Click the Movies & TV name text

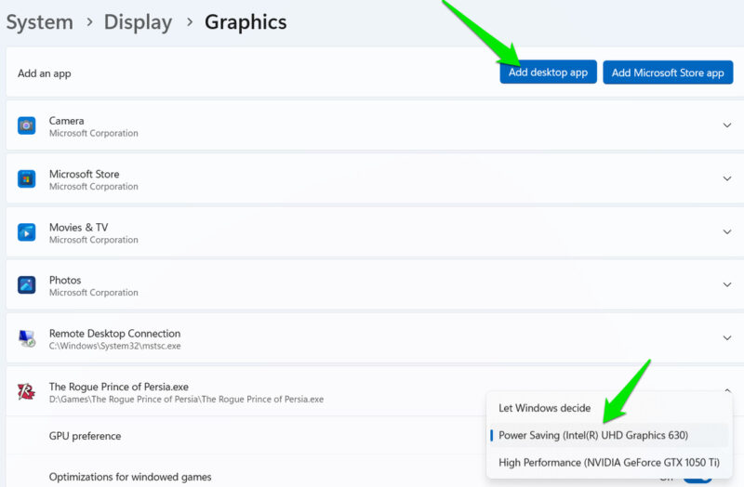click(79, 227)
